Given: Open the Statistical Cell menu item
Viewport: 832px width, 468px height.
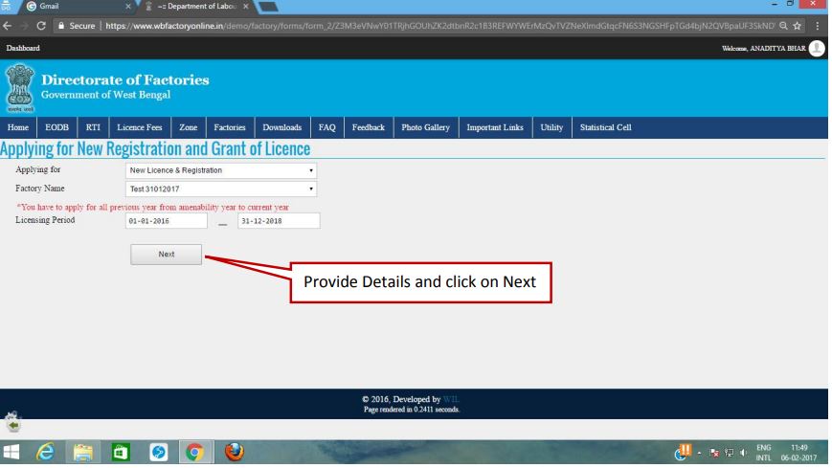Looking at the screenshot, I should [605, 128].
